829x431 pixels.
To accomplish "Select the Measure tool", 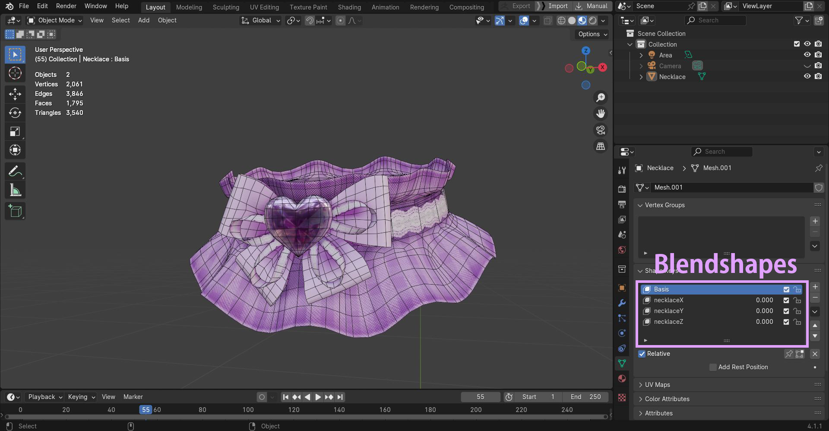I will (x=15, y=189).
